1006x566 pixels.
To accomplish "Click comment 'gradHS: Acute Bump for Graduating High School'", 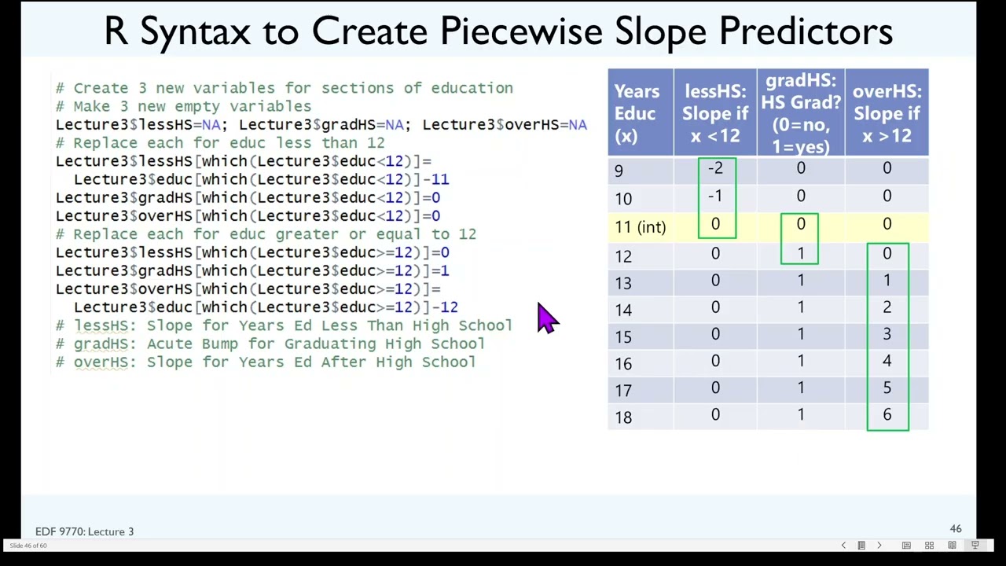I will (270, 344).
